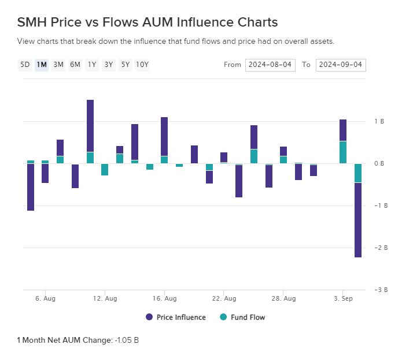Click the 12. Aug axis label
The width and height of the screenshot is (402, 348).
[x=105, y=298]
